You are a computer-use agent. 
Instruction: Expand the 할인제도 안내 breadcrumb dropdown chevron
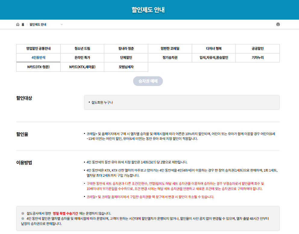tap(62, 24)
